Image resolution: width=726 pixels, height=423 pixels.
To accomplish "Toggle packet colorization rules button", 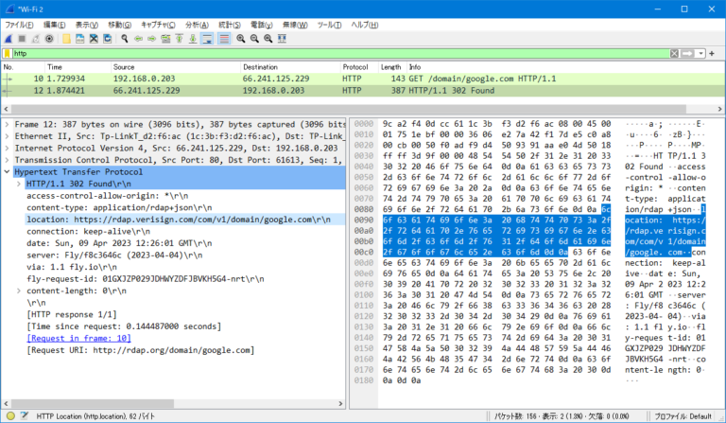I will click(x=223, y=39).
